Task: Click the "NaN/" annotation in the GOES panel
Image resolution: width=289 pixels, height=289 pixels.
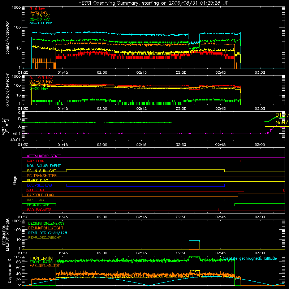Action: tap(282, 122)
